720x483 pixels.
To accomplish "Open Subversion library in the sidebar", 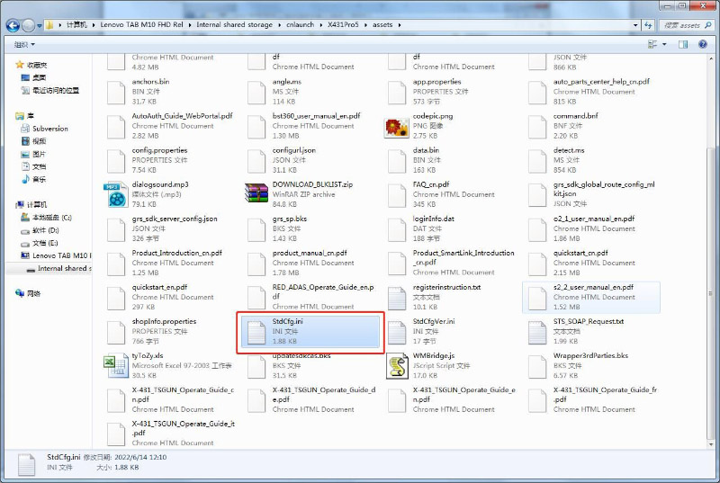I will [x=49, y=129].
